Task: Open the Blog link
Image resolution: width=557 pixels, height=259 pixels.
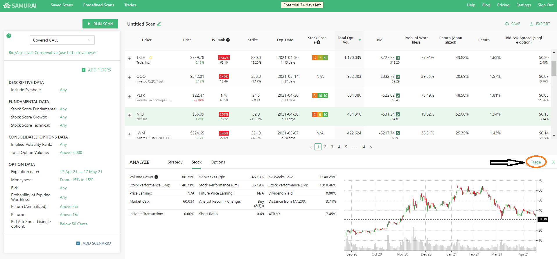Action: 486,5
